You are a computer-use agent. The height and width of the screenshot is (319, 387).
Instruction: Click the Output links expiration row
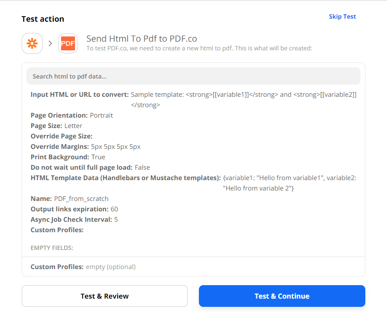point(74,209)
